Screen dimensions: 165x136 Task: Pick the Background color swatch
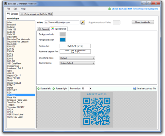point(63,34)
